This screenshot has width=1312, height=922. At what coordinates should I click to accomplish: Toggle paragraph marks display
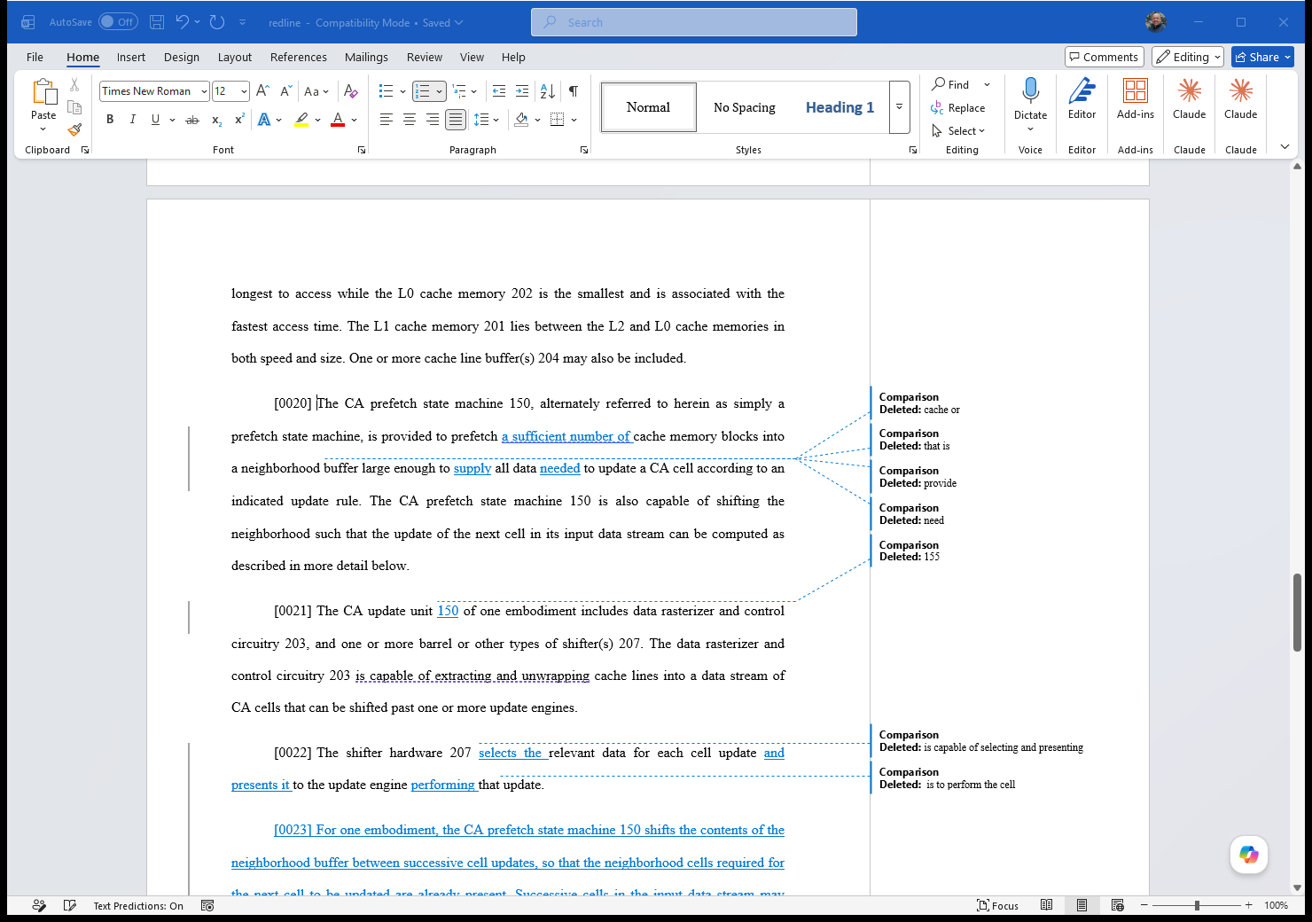coord(574,91)
